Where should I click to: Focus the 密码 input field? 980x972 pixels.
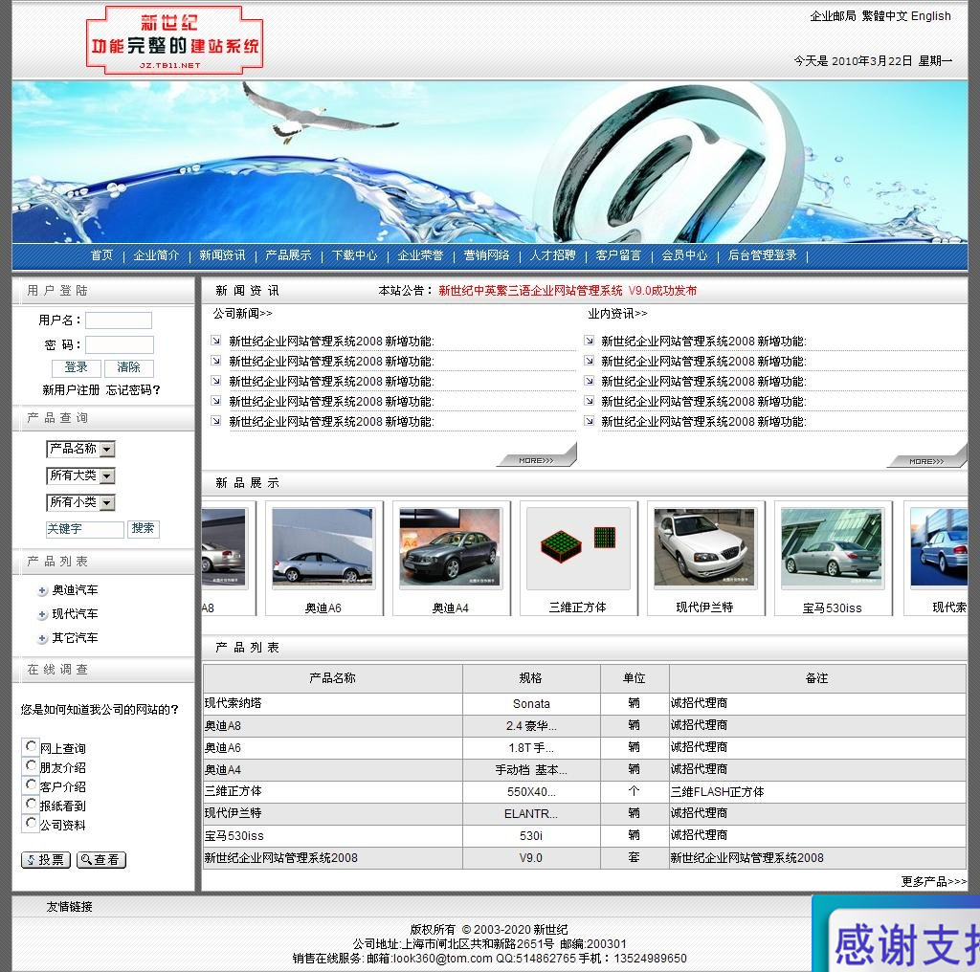tap(120, 344)
